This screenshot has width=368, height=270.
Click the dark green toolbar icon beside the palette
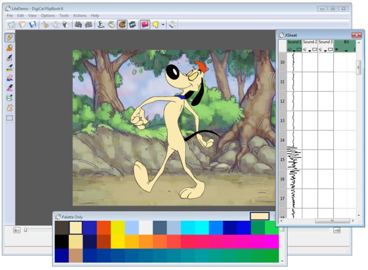pyautogui.click(x=133, y=24)
